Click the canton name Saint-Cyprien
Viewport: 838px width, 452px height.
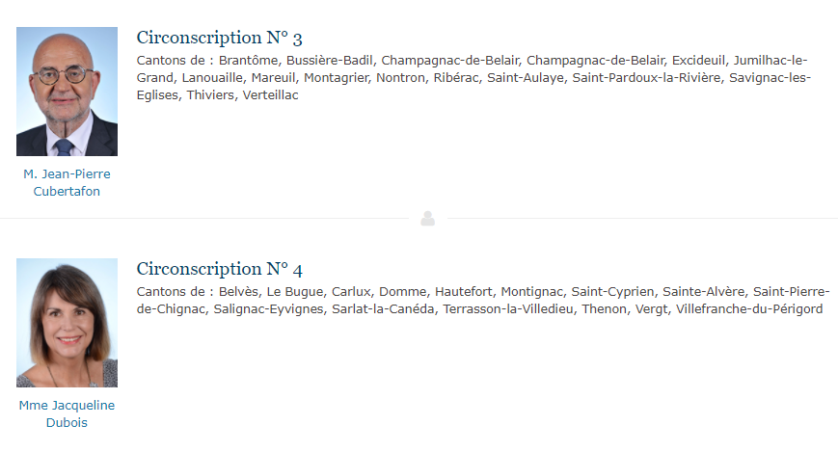click(x=612, y=292)
